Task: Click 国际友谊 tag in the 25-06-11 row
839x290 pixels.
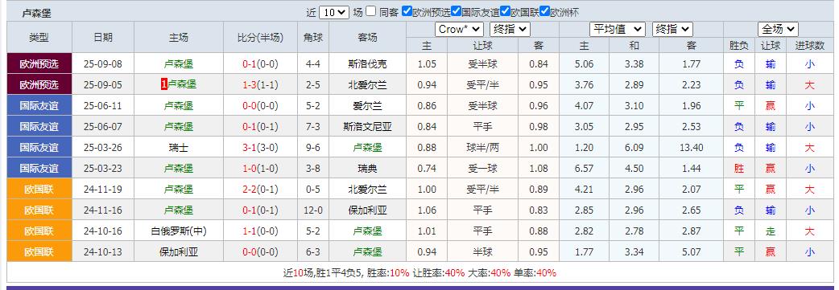Action: [39, 106]
